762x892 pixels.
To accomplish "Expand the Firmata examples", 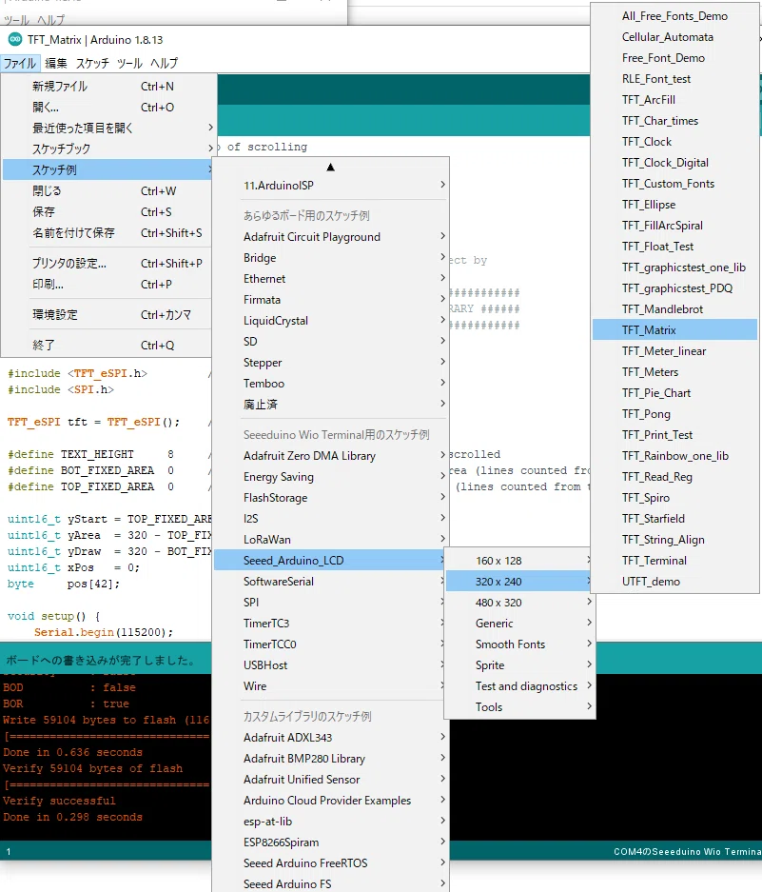I will 331,300.
